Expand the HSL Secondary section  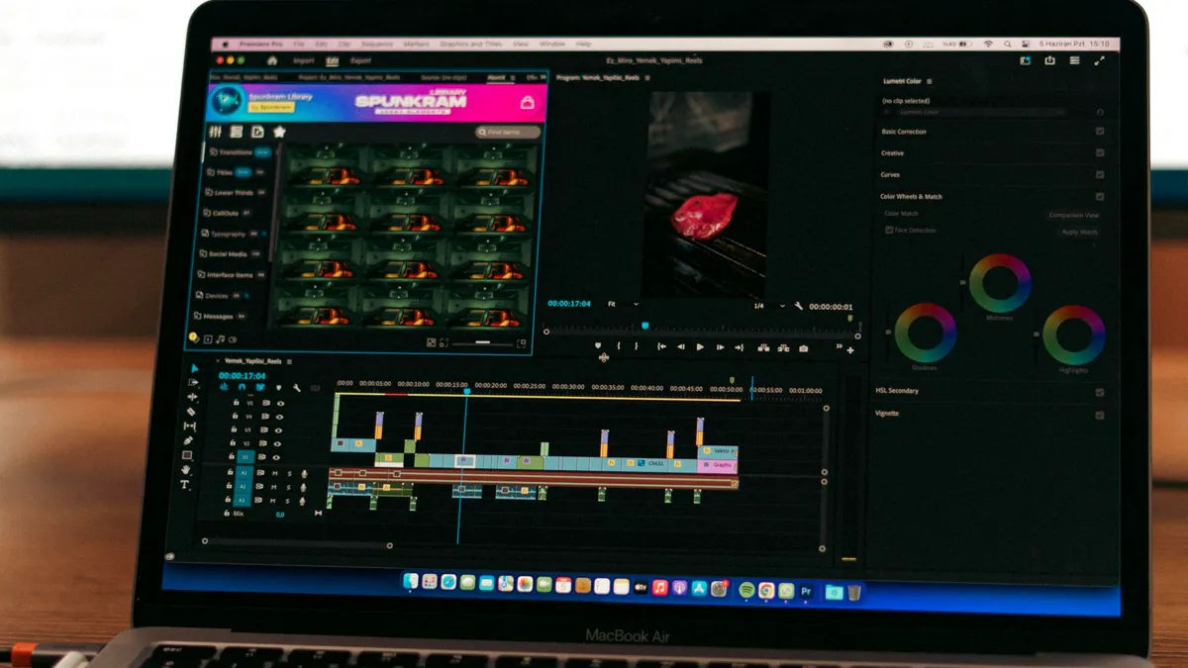pyautogui.click(x=897, y=391)
